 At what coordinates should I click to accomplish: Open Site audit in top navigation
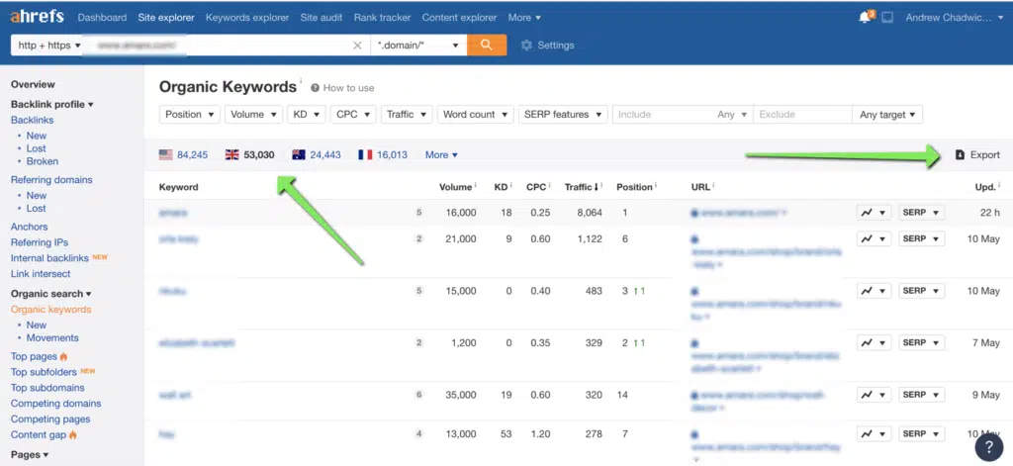click(322, 18)
